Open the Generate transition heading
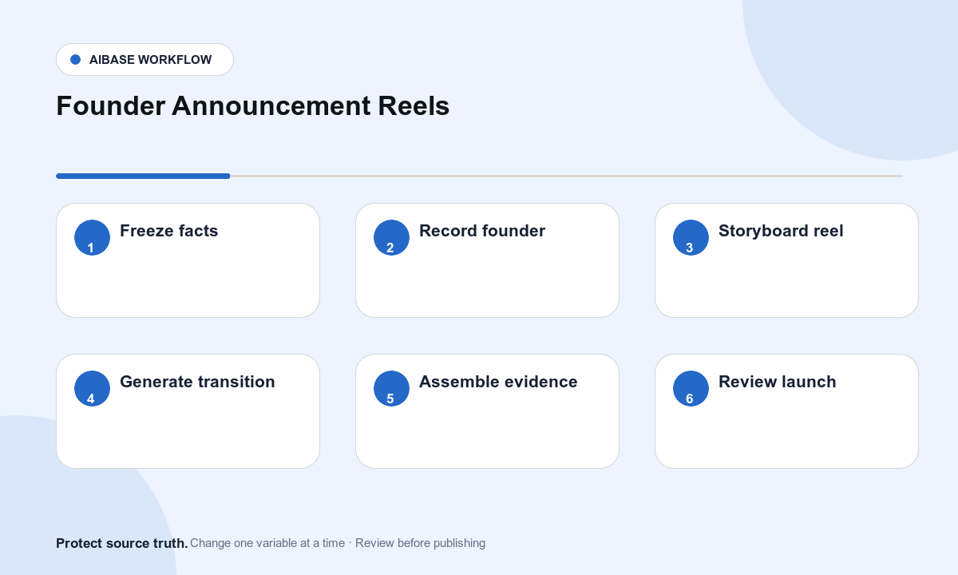Image resolution: width=958 pixels, height=575 pixels. pyautogui.click(x=197, y=382)
